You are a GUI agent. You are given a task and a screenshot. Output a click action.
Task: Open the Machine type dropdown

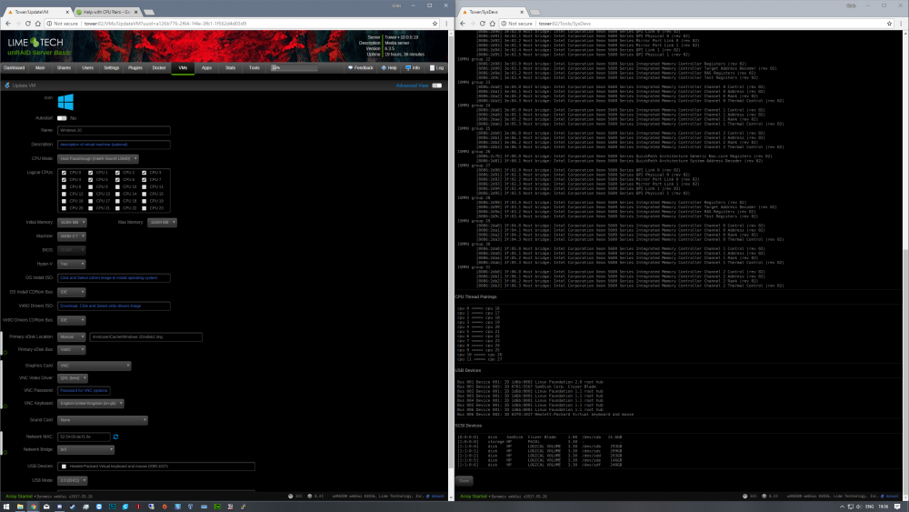tap(72, 236)
